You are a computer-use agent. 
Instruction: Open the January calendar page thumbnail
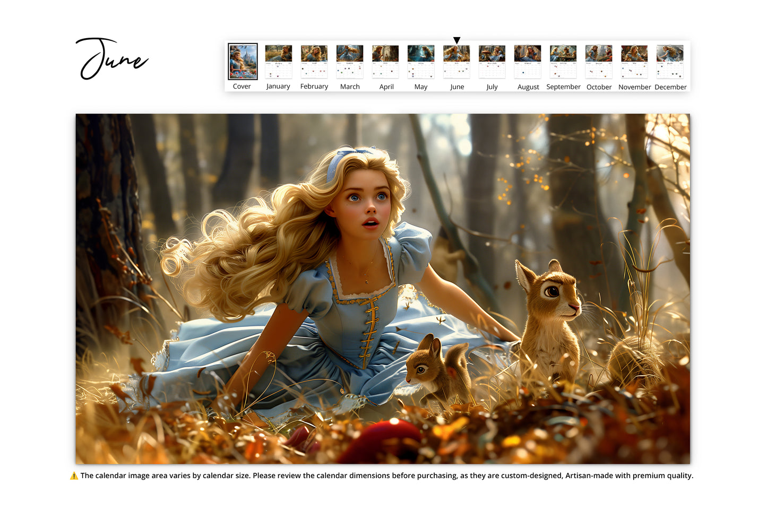tap(278, 62)
